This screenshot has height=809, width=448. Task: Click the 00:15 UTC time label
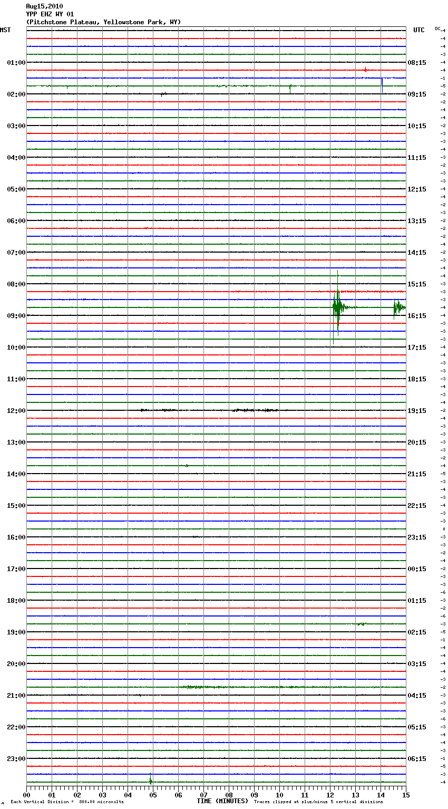pos(417,569)
